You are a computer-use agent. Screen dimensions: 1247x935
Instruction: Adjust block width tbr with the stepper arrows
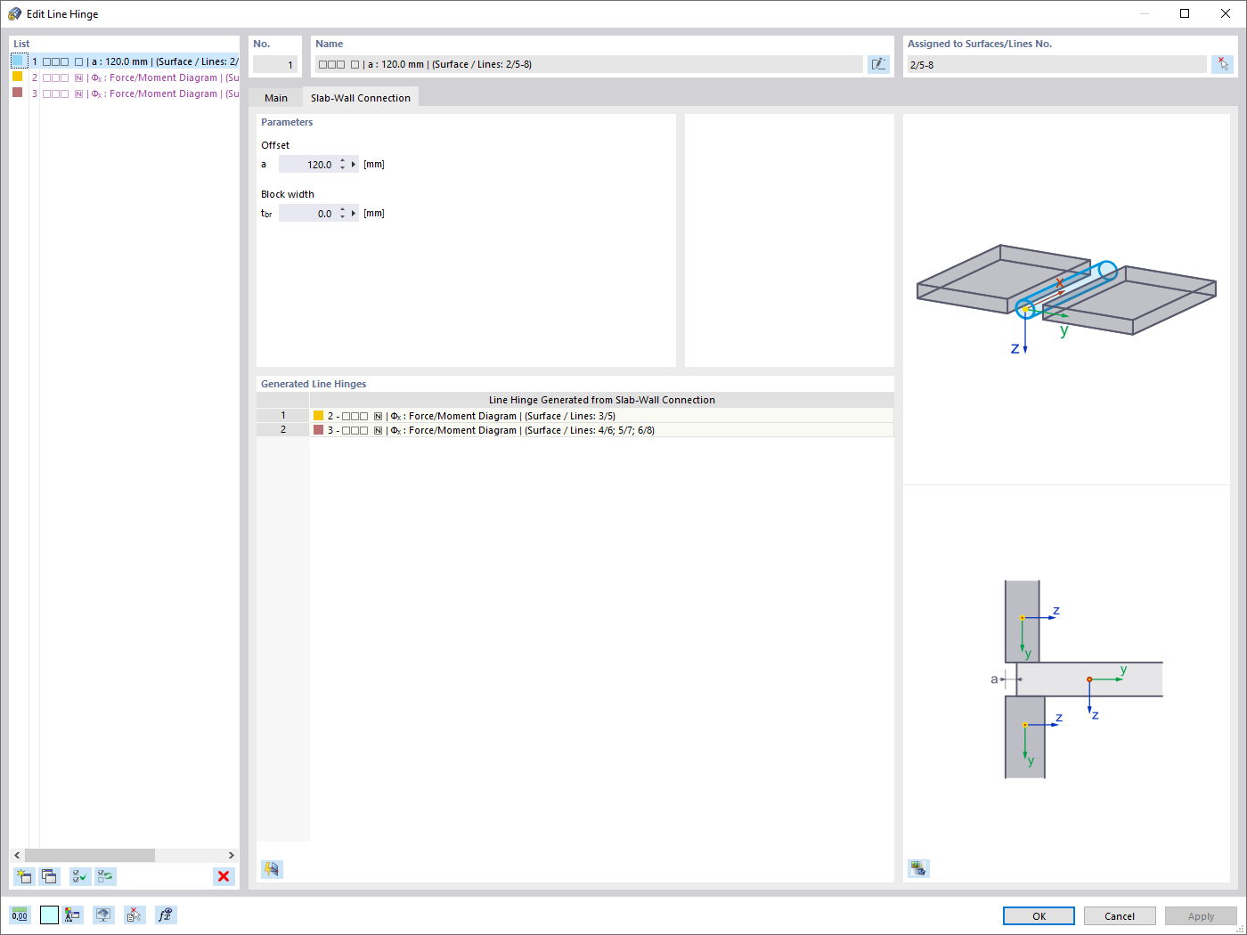coord(342,213)
